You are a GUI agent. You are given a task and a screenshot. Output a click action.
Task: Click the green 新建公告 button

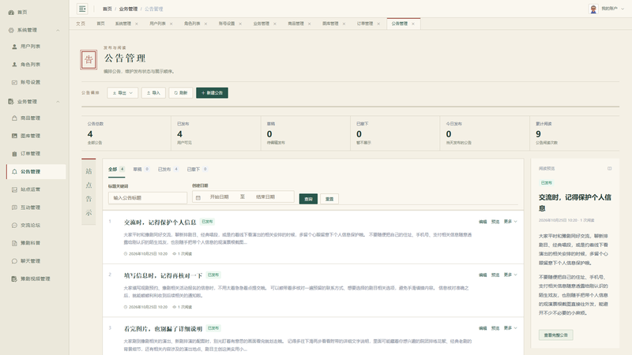212,93
